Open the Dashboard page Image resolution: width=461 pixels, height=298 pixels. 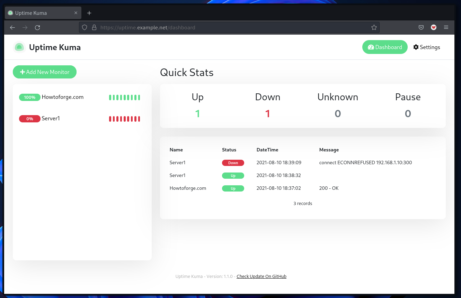coord(385,47)
